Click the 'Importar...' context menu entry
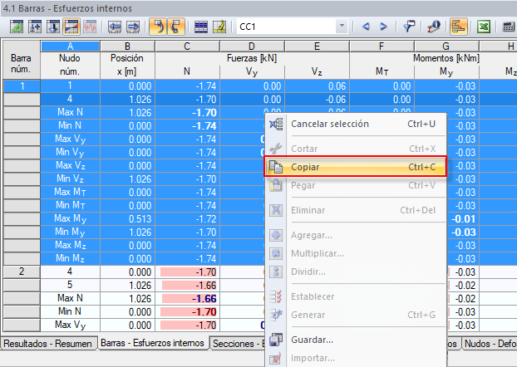Screen dimensions: 517x367 (356, 358)
